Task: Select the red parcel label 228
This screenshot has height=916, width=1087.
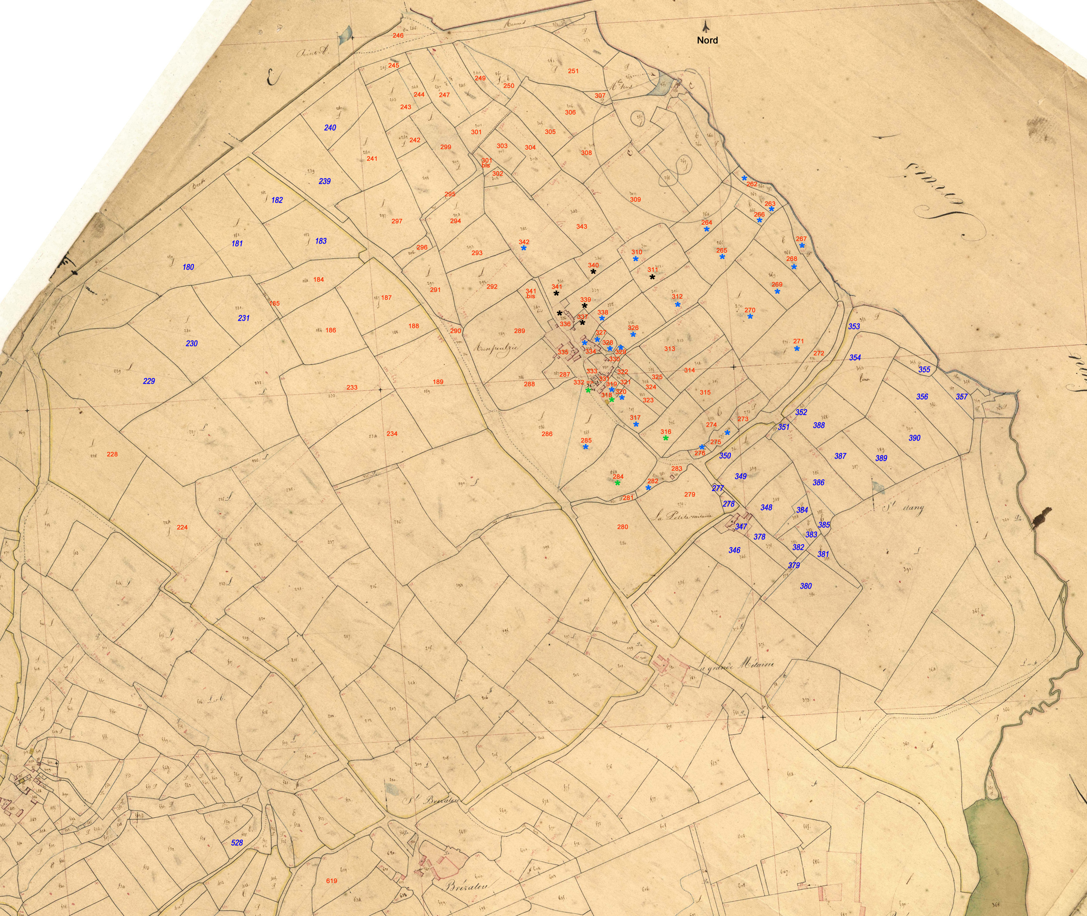Action: tap(112, 454)
